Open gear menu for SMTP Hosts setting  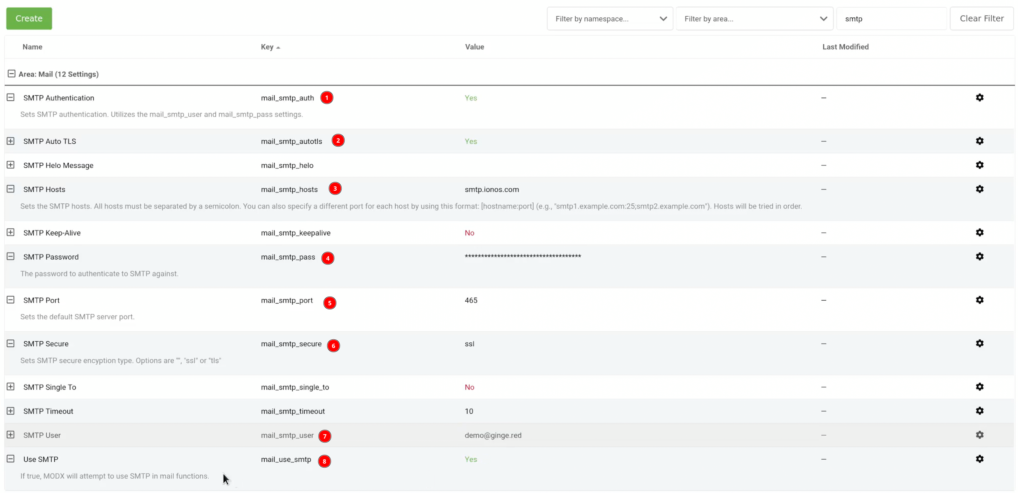(x=979, y=189)
